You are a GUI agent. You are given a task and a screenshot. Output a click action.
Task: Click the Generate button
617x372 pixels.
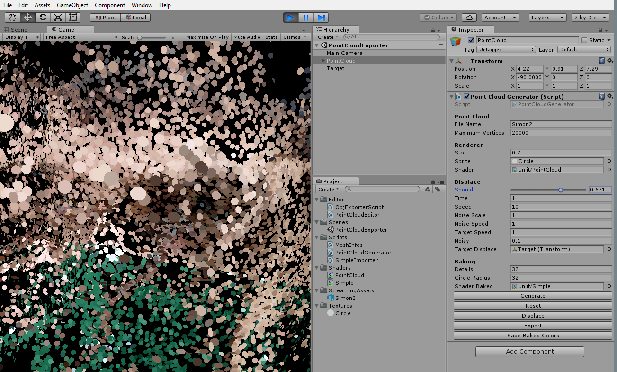(x=533, y=296)
